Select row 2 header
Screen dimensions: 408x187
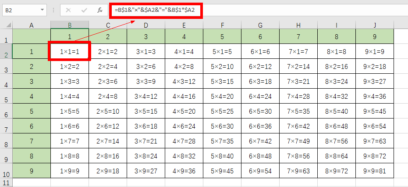click(x=6, y=52)
